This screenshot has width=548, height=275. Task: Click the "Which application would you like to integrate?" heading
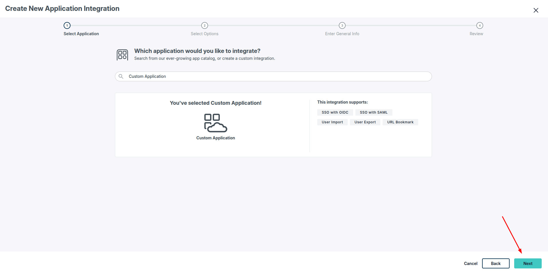(197, 51)
